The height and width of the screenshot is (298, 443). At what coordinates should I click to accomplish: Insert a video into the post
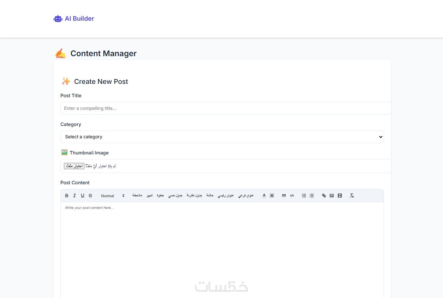(x=340, y=196)
